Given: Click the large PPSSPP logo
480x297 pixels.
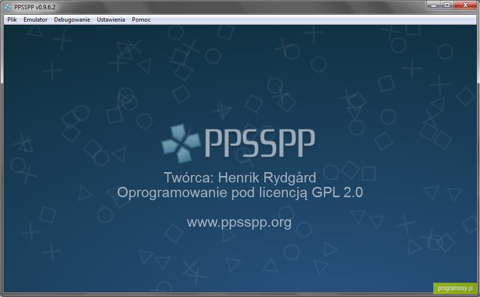Looking at the screenshot, I should point(238,143).
